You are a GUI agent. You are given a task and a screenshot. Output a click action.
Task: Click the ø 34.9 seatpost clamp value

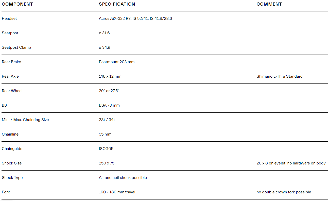coord(105,47)
